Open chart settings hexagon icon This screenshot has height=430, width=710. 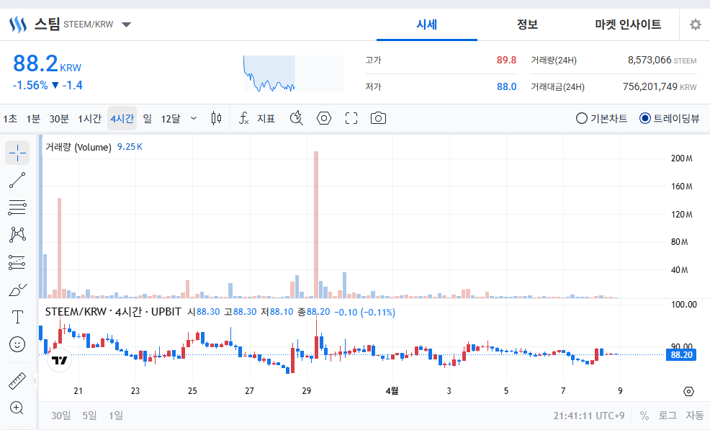pyautogui.click(x=324, y=118)
